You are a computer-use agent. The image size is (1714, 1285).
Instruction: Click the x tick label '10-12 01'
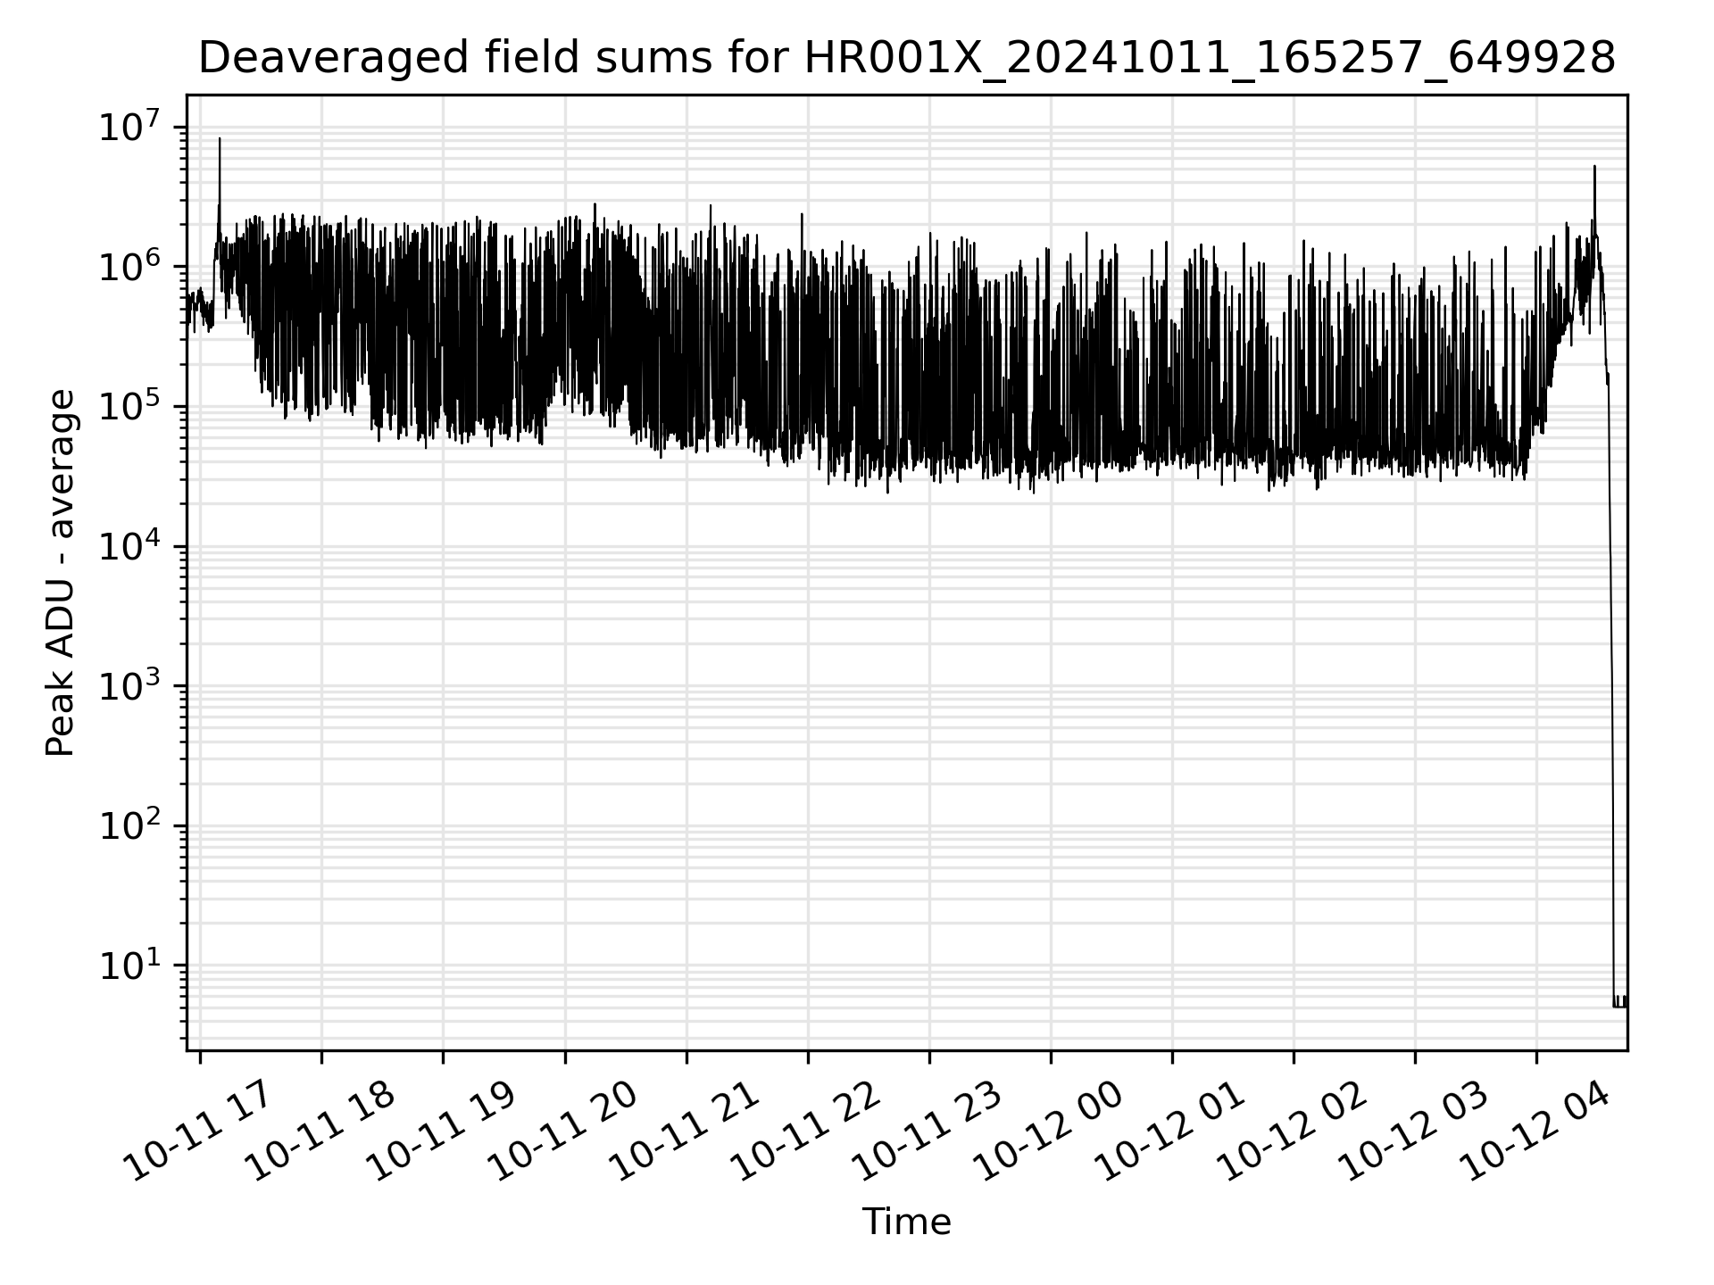[1169, 1131]
